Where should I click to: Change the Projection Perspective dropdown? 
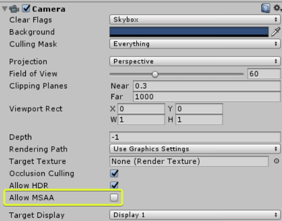pos(195,61)
